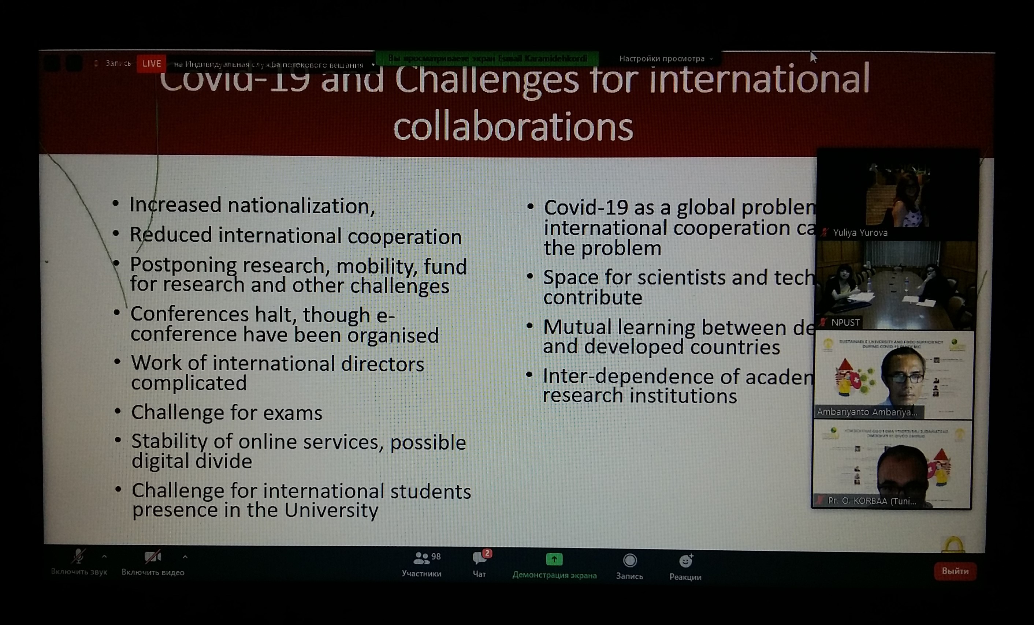The image size is (1034, 625).
Task: Click 'Reduced international cooperation' bullet text
Action: (x=295, y=236)
